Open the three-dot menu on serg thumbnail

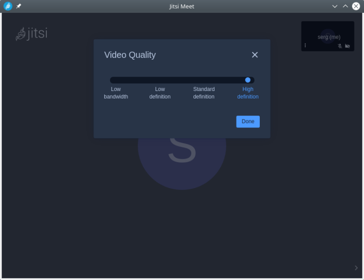[305, 45]
